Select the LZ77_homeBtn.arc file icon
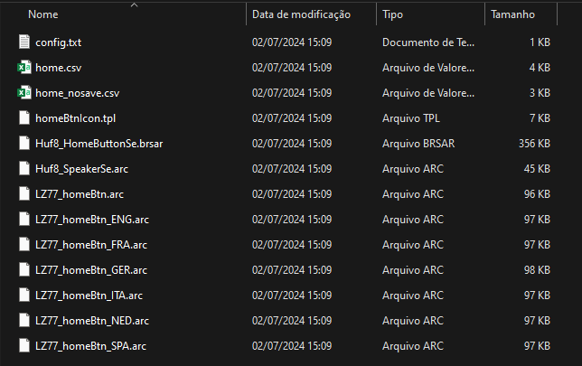Screen dimensions: 582x366 tap(24, 193)
